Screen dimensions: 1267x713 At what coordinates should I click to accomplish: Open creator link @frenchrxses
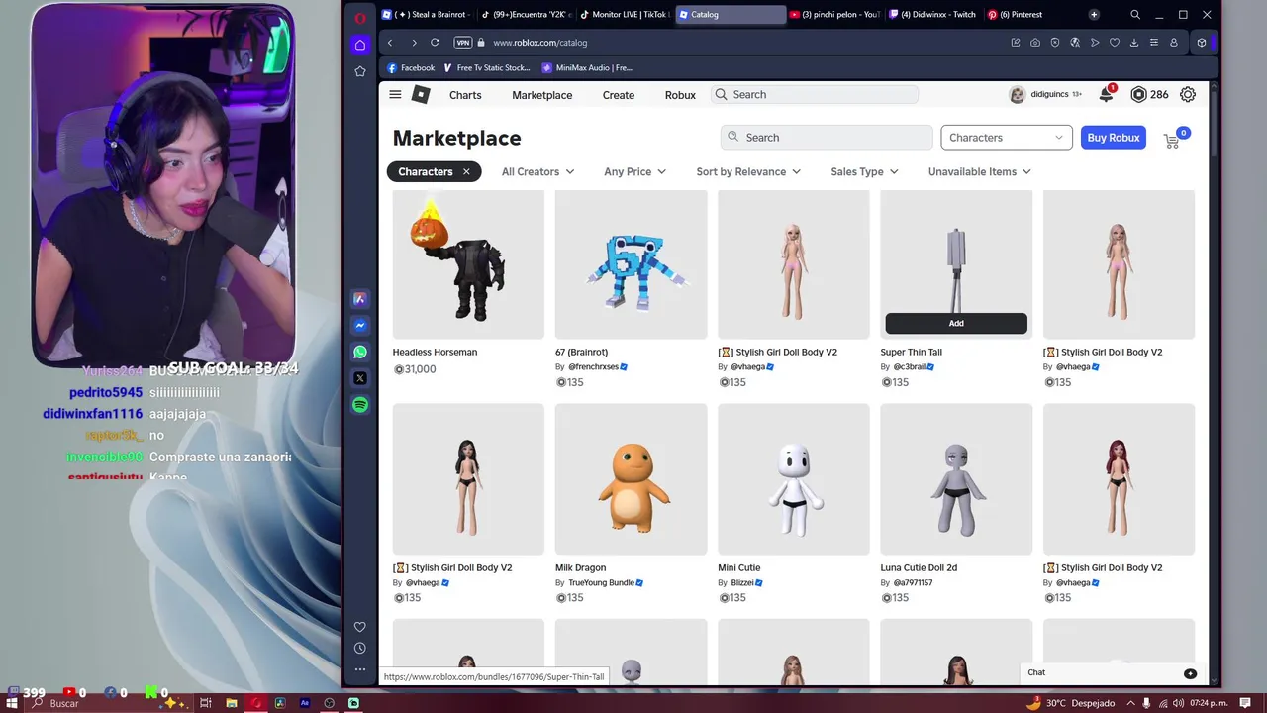[x=593, y=367]
